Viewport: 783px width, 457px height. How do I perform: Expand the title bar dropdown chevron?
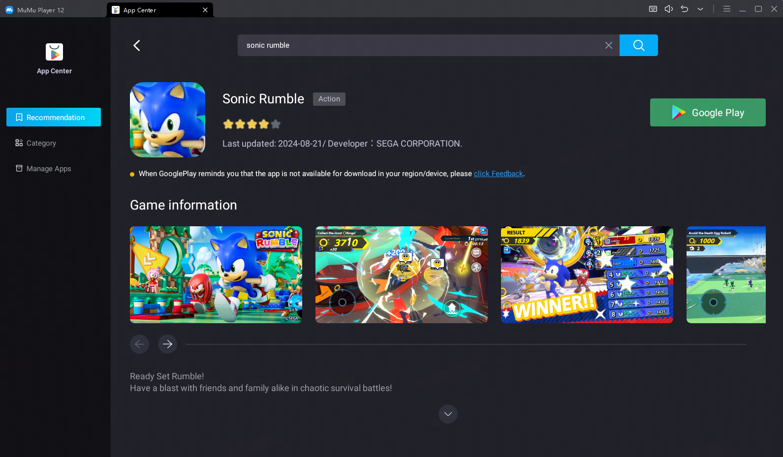pos(700,9)
